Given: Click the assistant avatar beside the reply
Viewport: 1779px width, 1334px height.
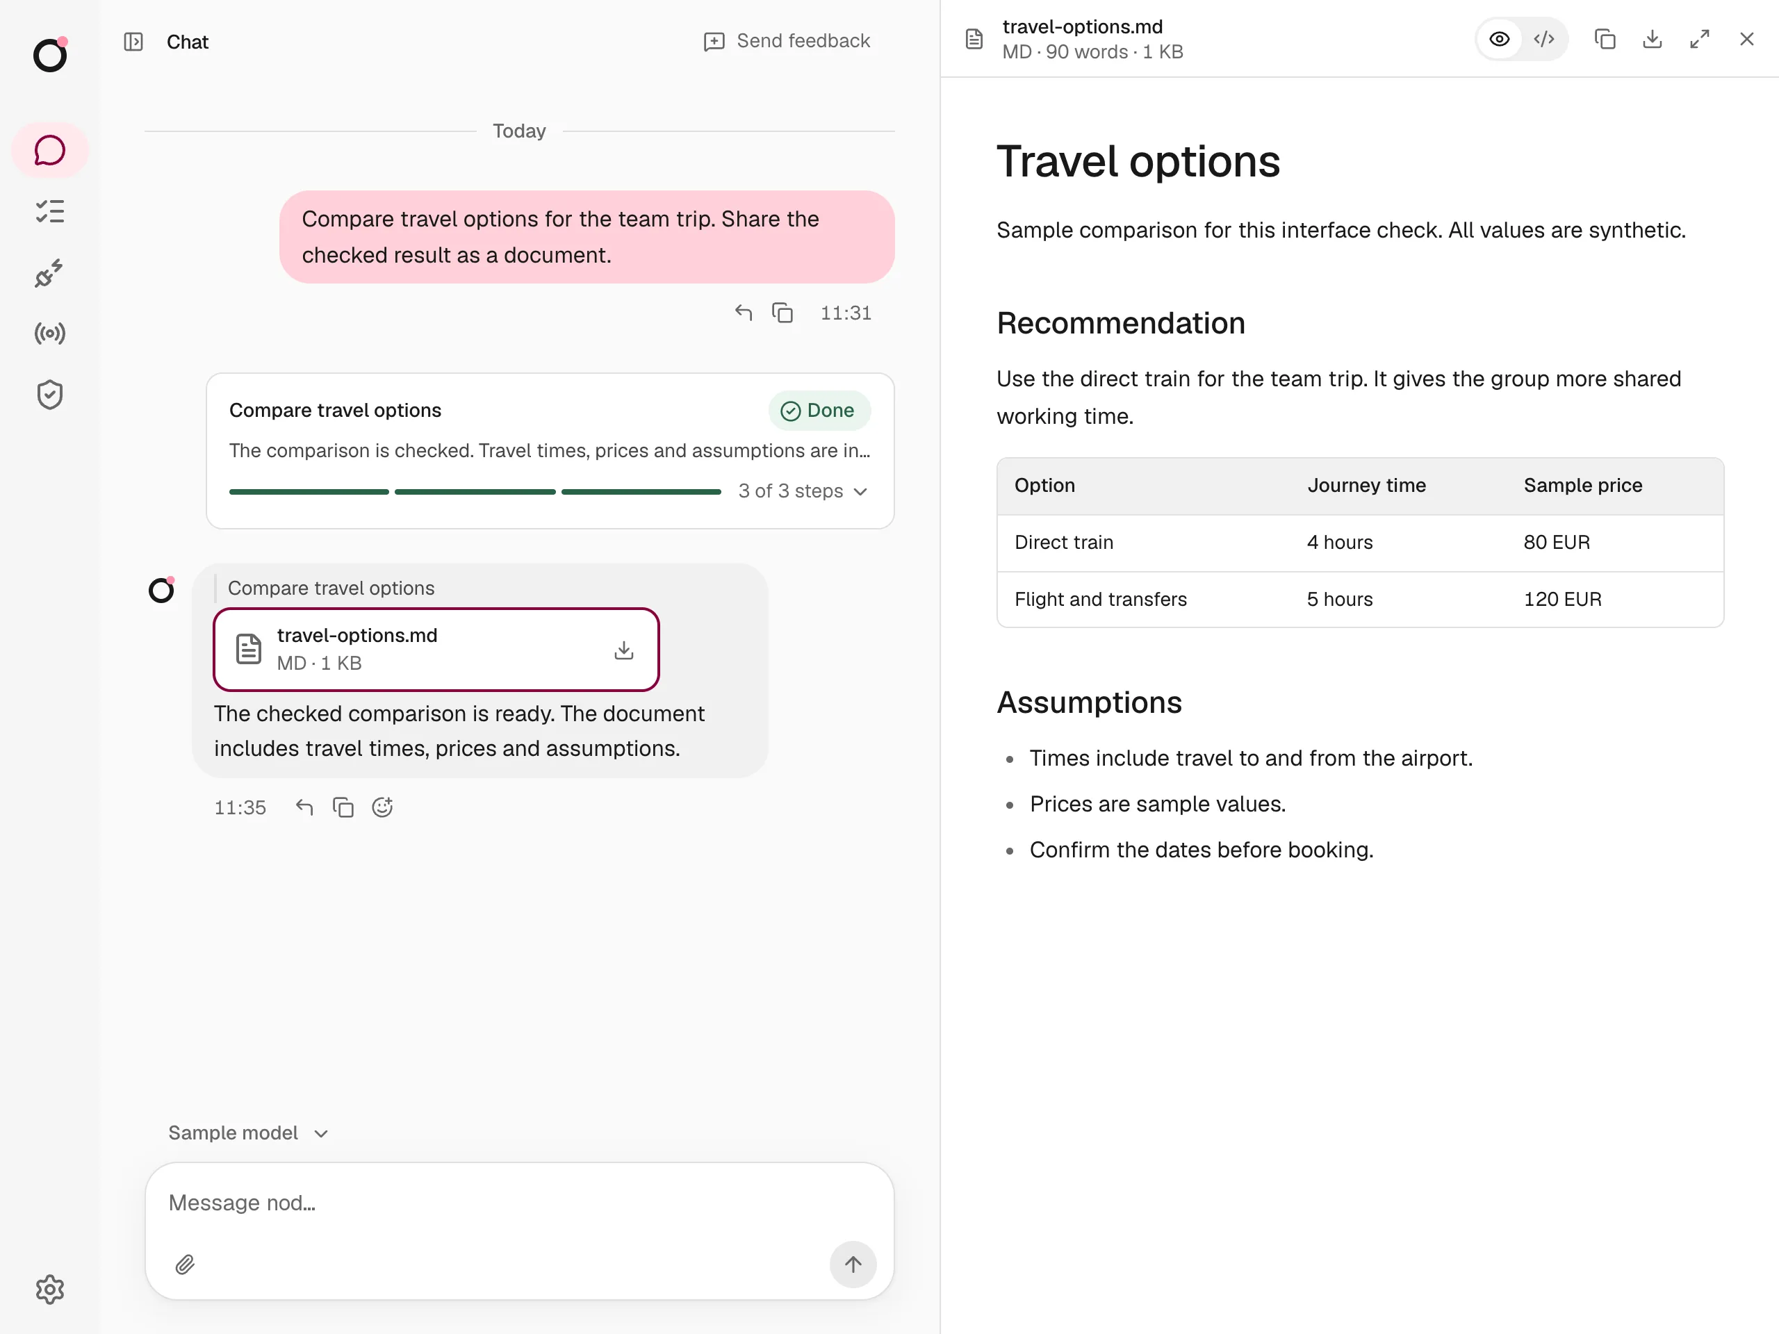Looking at the screenshot, I should 162,590.
